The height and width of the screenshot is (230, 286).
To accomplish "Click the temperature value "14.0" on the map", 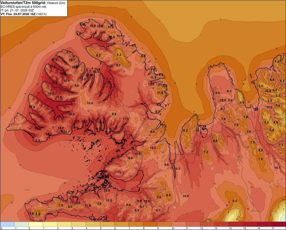I will [x=61, y=128].
